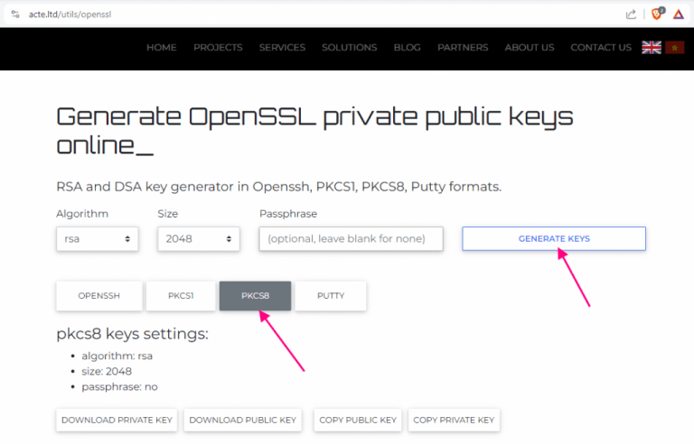The image size is (694, 444).
Task: Click Download Public Key button
Action: (242, 421)
